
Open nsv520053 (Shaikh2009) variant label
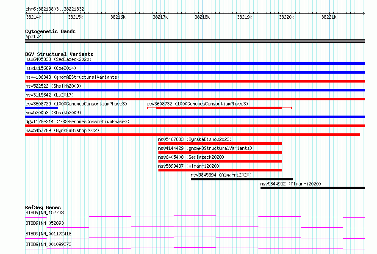point(53,113)
